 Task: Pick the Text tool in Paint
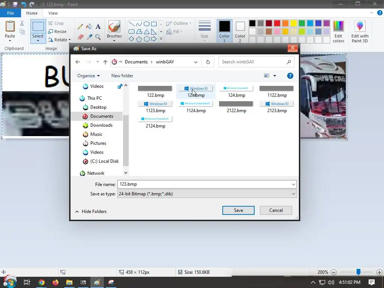(98, 27)
